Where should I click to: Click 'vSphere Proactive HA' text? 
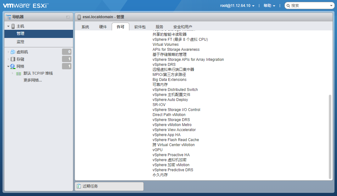click(x=171, y=155)
